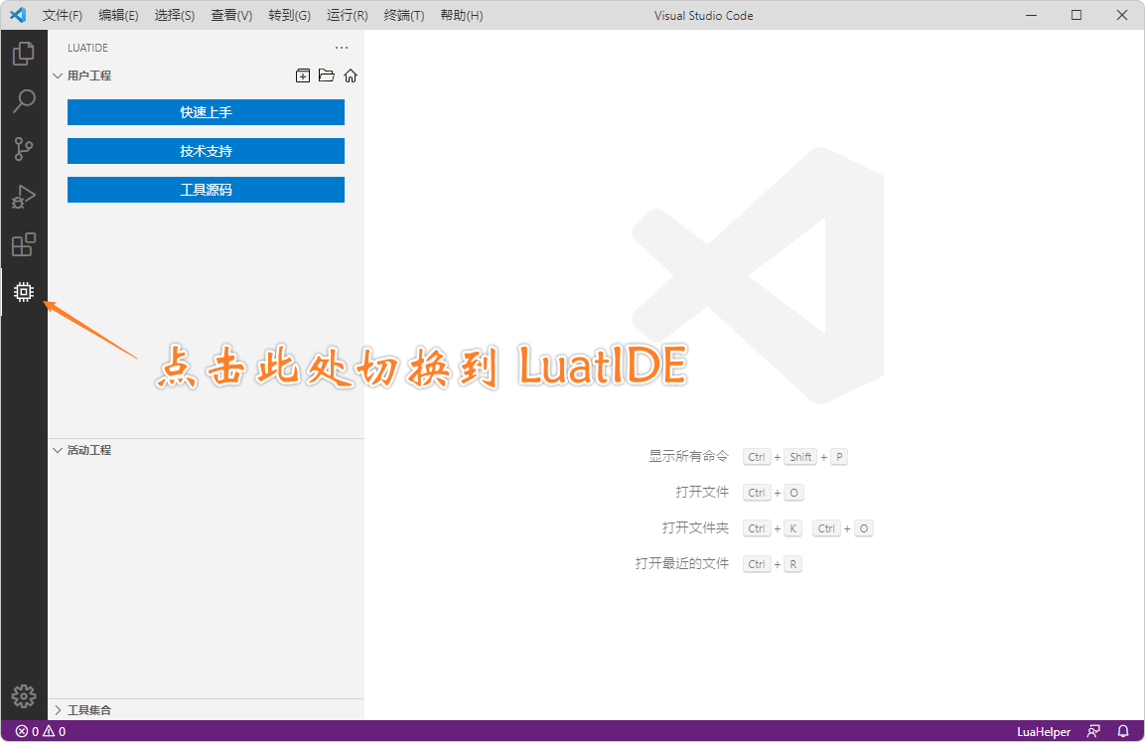
Task: Click the open folder icon in 用户工程
Action: click(327, 75)
